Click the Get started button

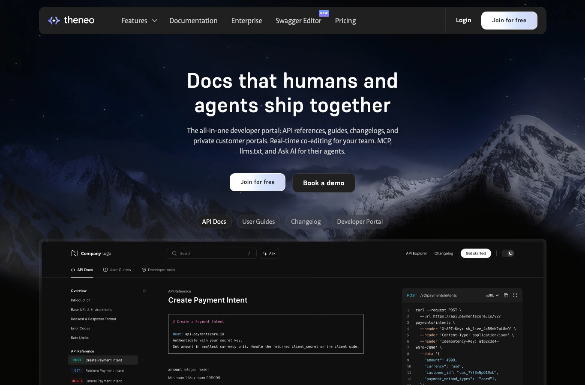[x=476, y=253]
